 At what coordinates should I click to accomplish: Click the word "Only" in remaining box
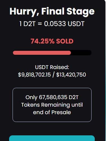pyautogui.click(x=31, y=98)
